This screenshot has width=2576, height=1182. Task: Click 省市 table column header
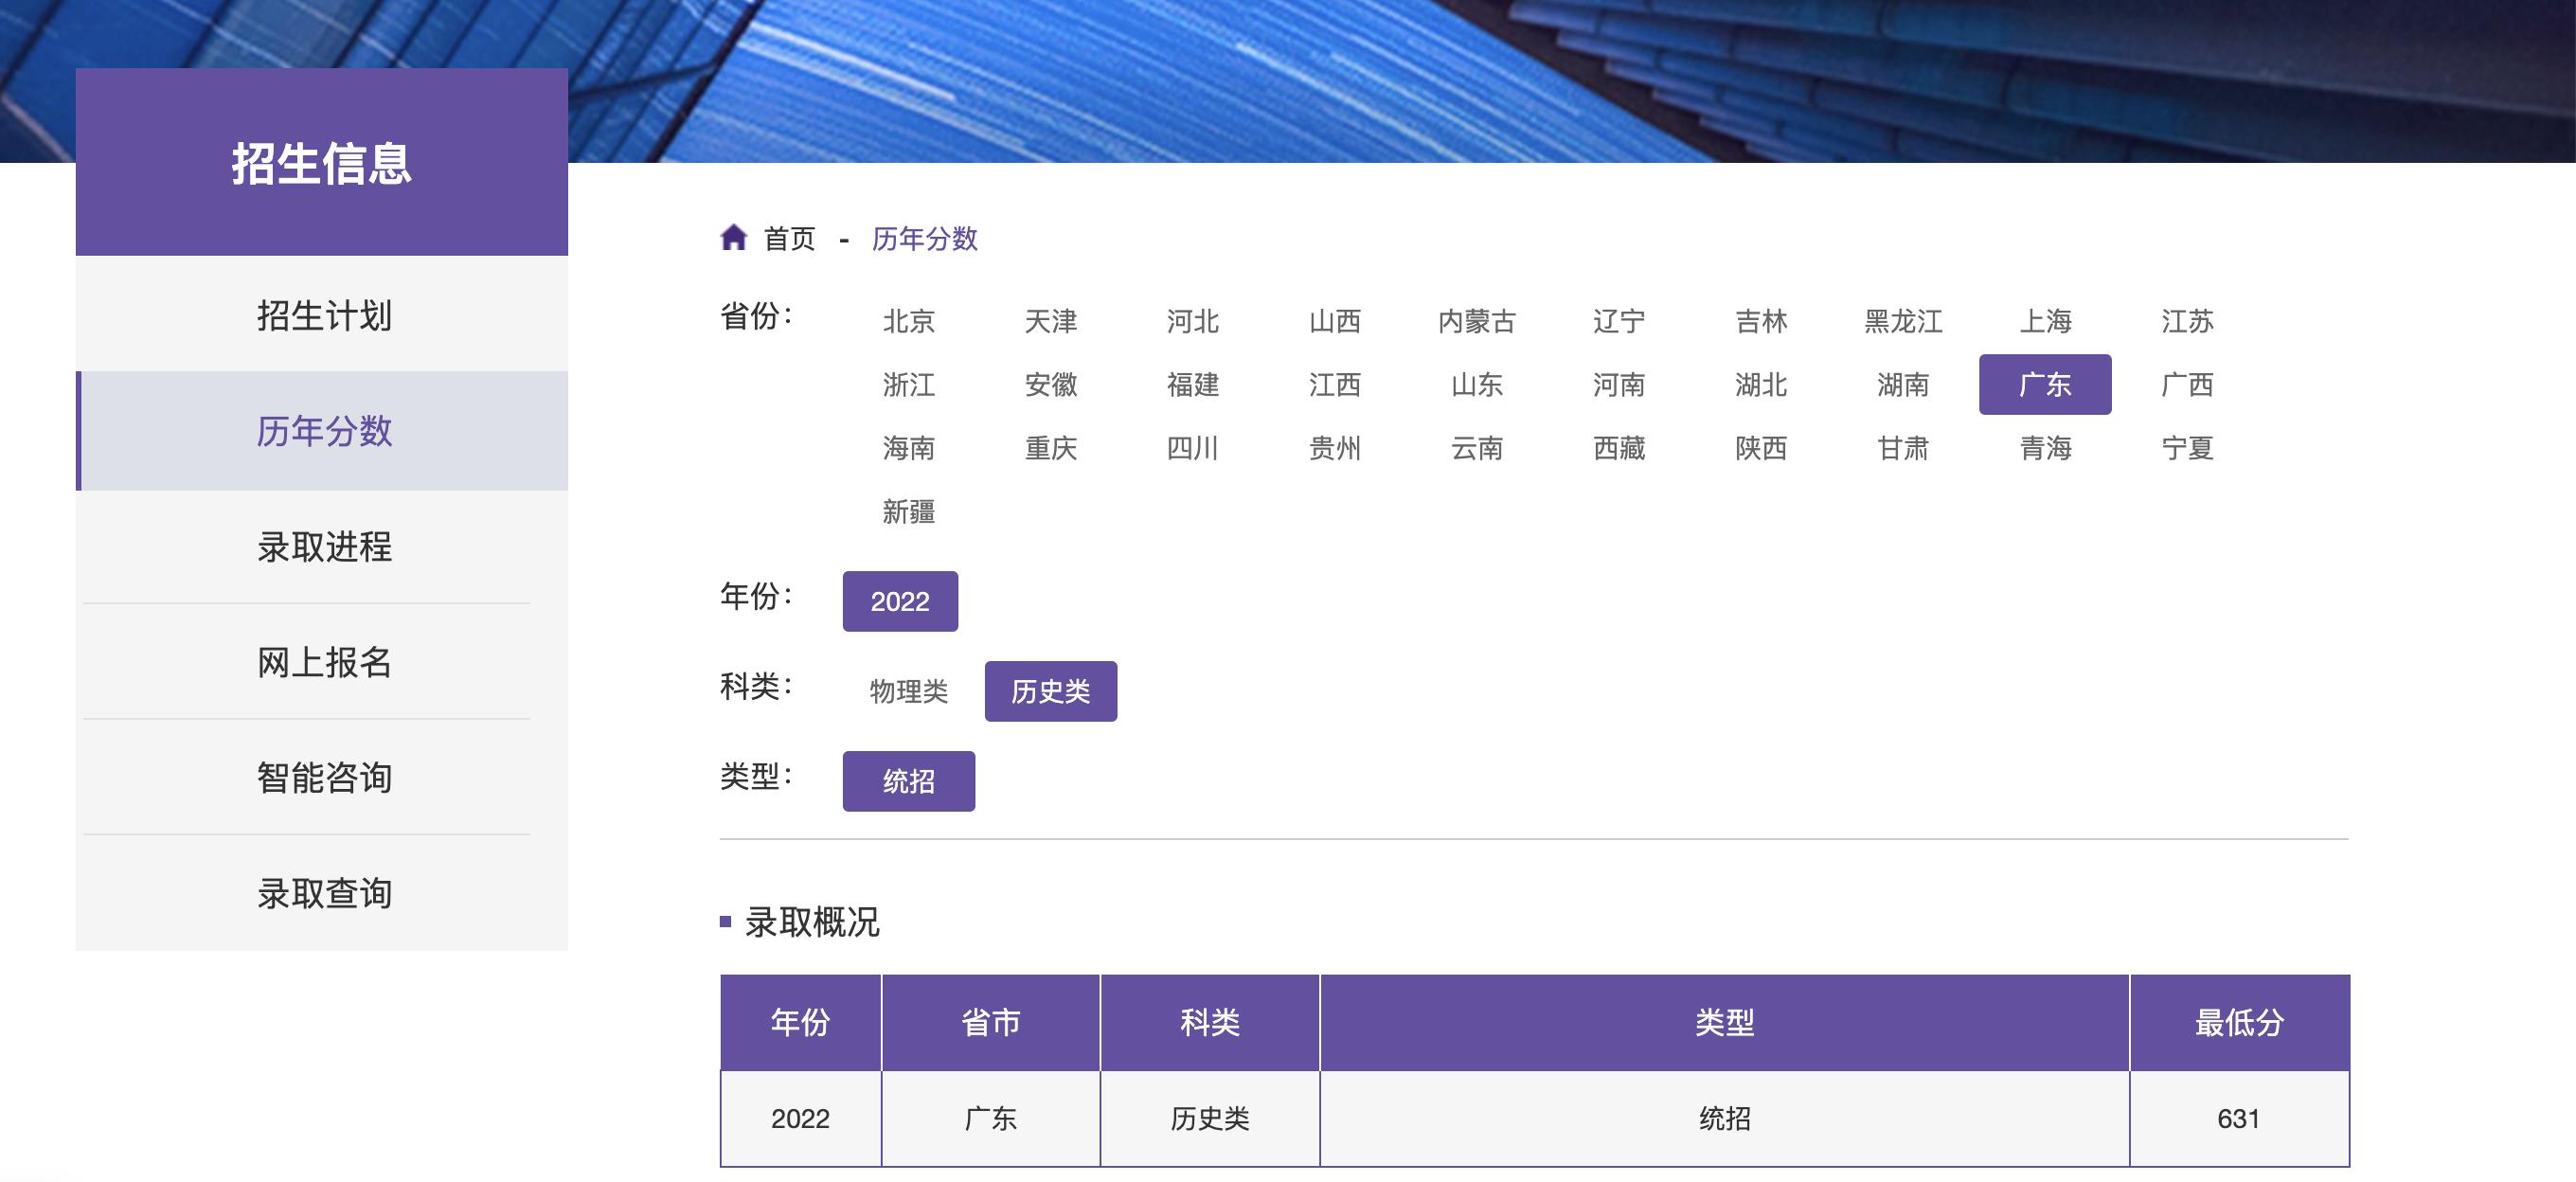click(x=990, y=1022)
